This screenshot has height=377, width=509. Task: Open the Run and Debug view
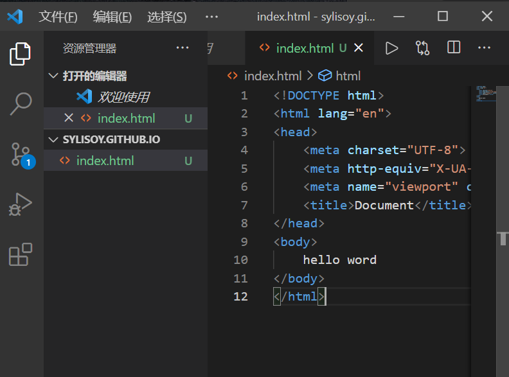click(21, 204)
